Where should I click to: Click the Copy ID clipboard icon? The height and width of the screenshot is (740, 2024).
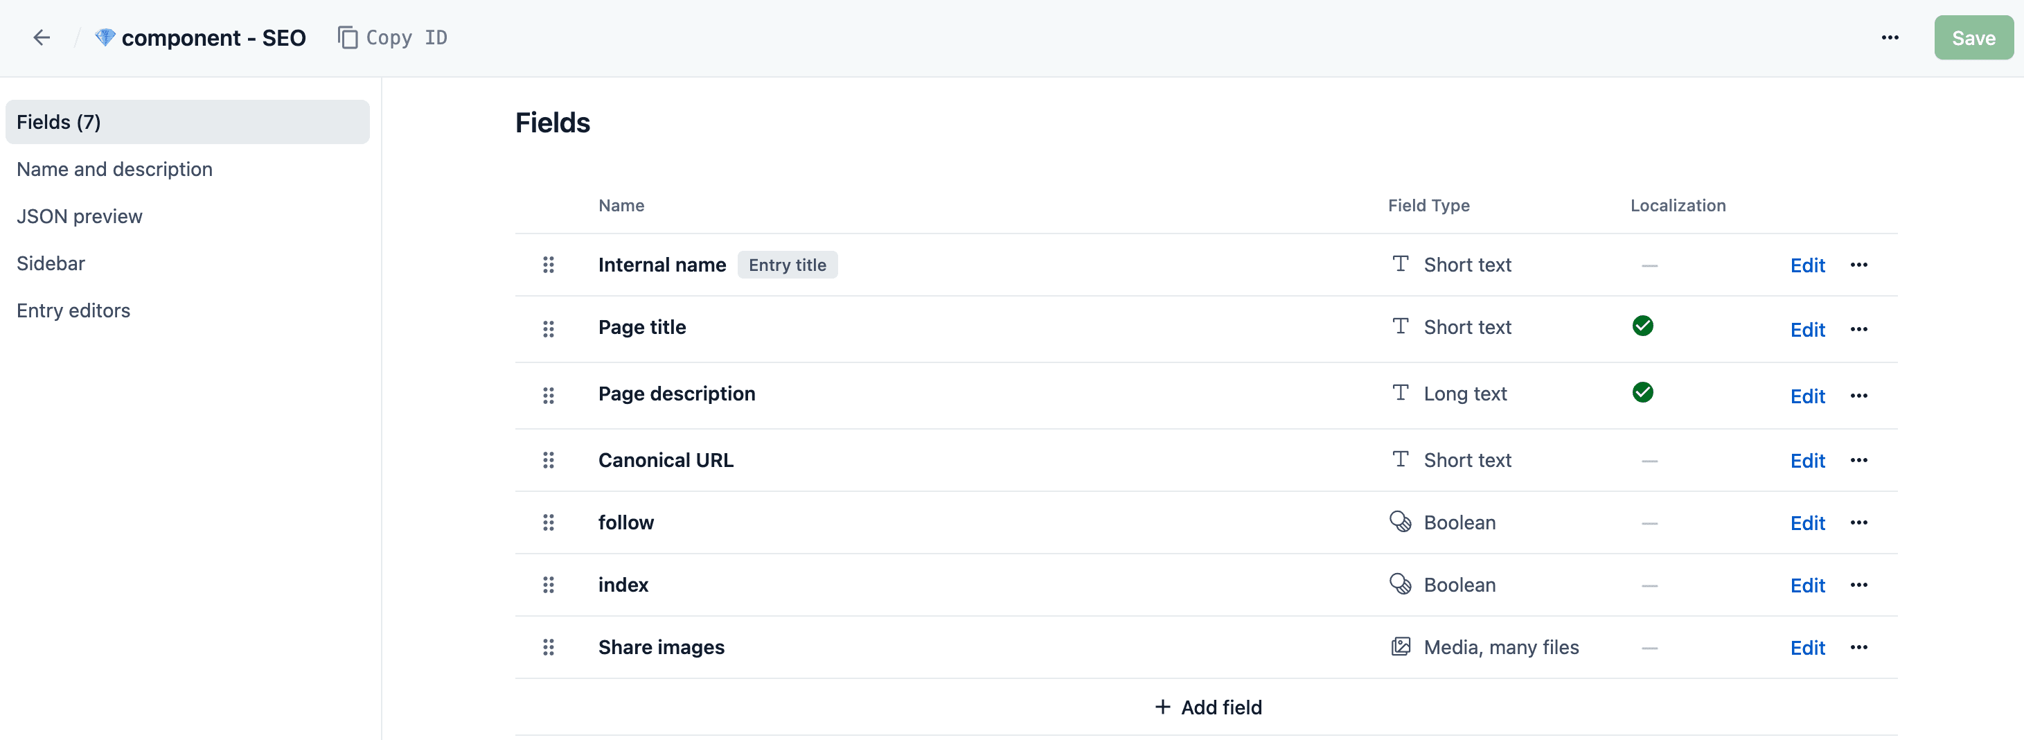347,37
